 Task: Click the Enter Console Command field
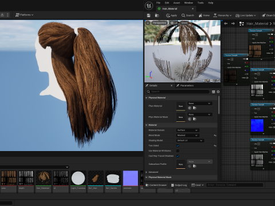click(x=234, y=185)
